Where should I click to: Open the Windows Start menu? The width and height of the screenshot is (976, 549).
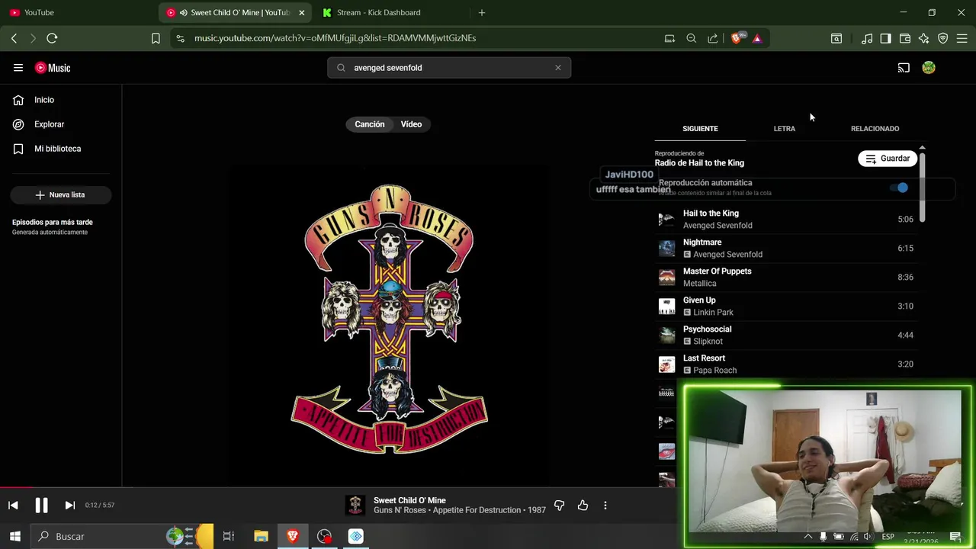point(15,536)
